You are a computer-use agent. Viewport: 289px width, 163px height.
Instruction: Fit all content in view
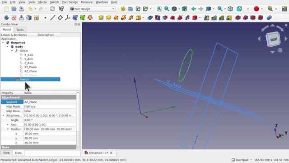(159, 9)
